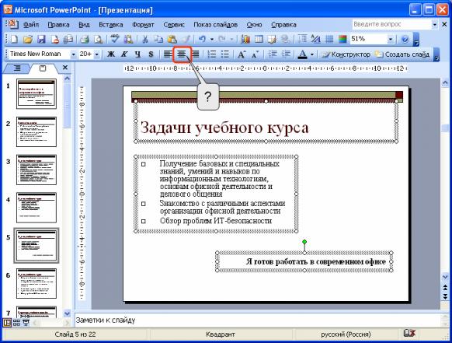Switch to the Slides pane tab
The height and width of the screenshot is (343, 452).
click(x=43, y=68)
